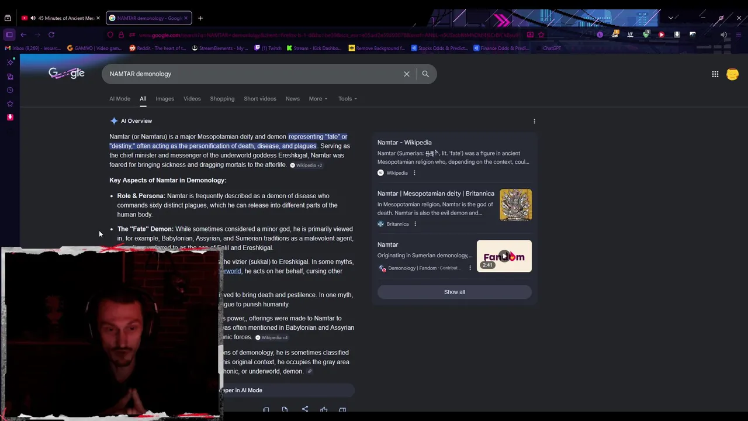Click the downloads arrow toolbar icon

[677, 35]
